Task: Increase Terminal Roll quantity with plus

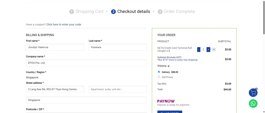Action: click(x=208, y=49)
